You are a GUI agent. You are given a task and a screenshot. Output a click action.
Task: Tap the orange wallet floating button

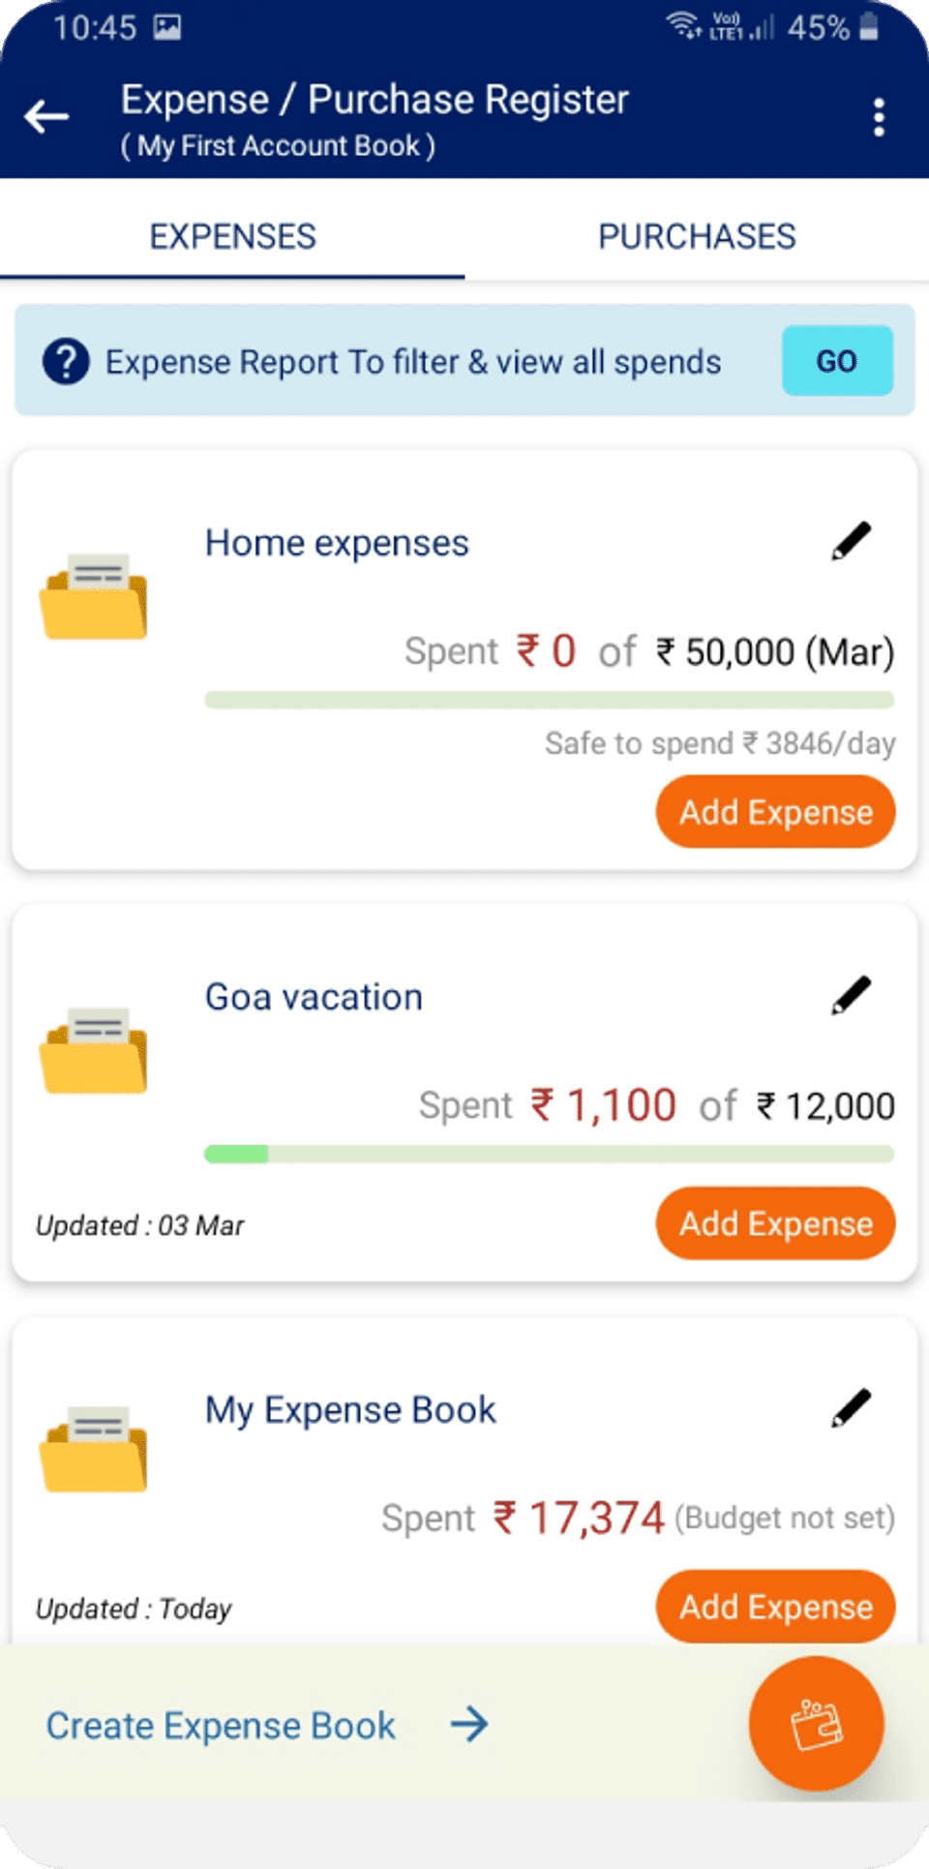point(816,1724)
